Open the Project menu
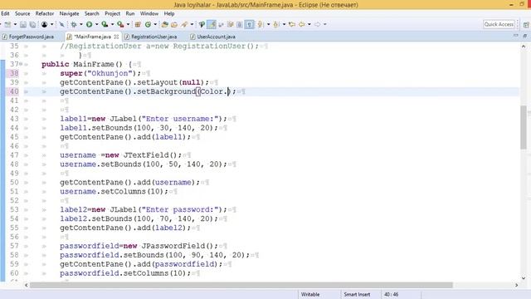 tap(113, 13)
